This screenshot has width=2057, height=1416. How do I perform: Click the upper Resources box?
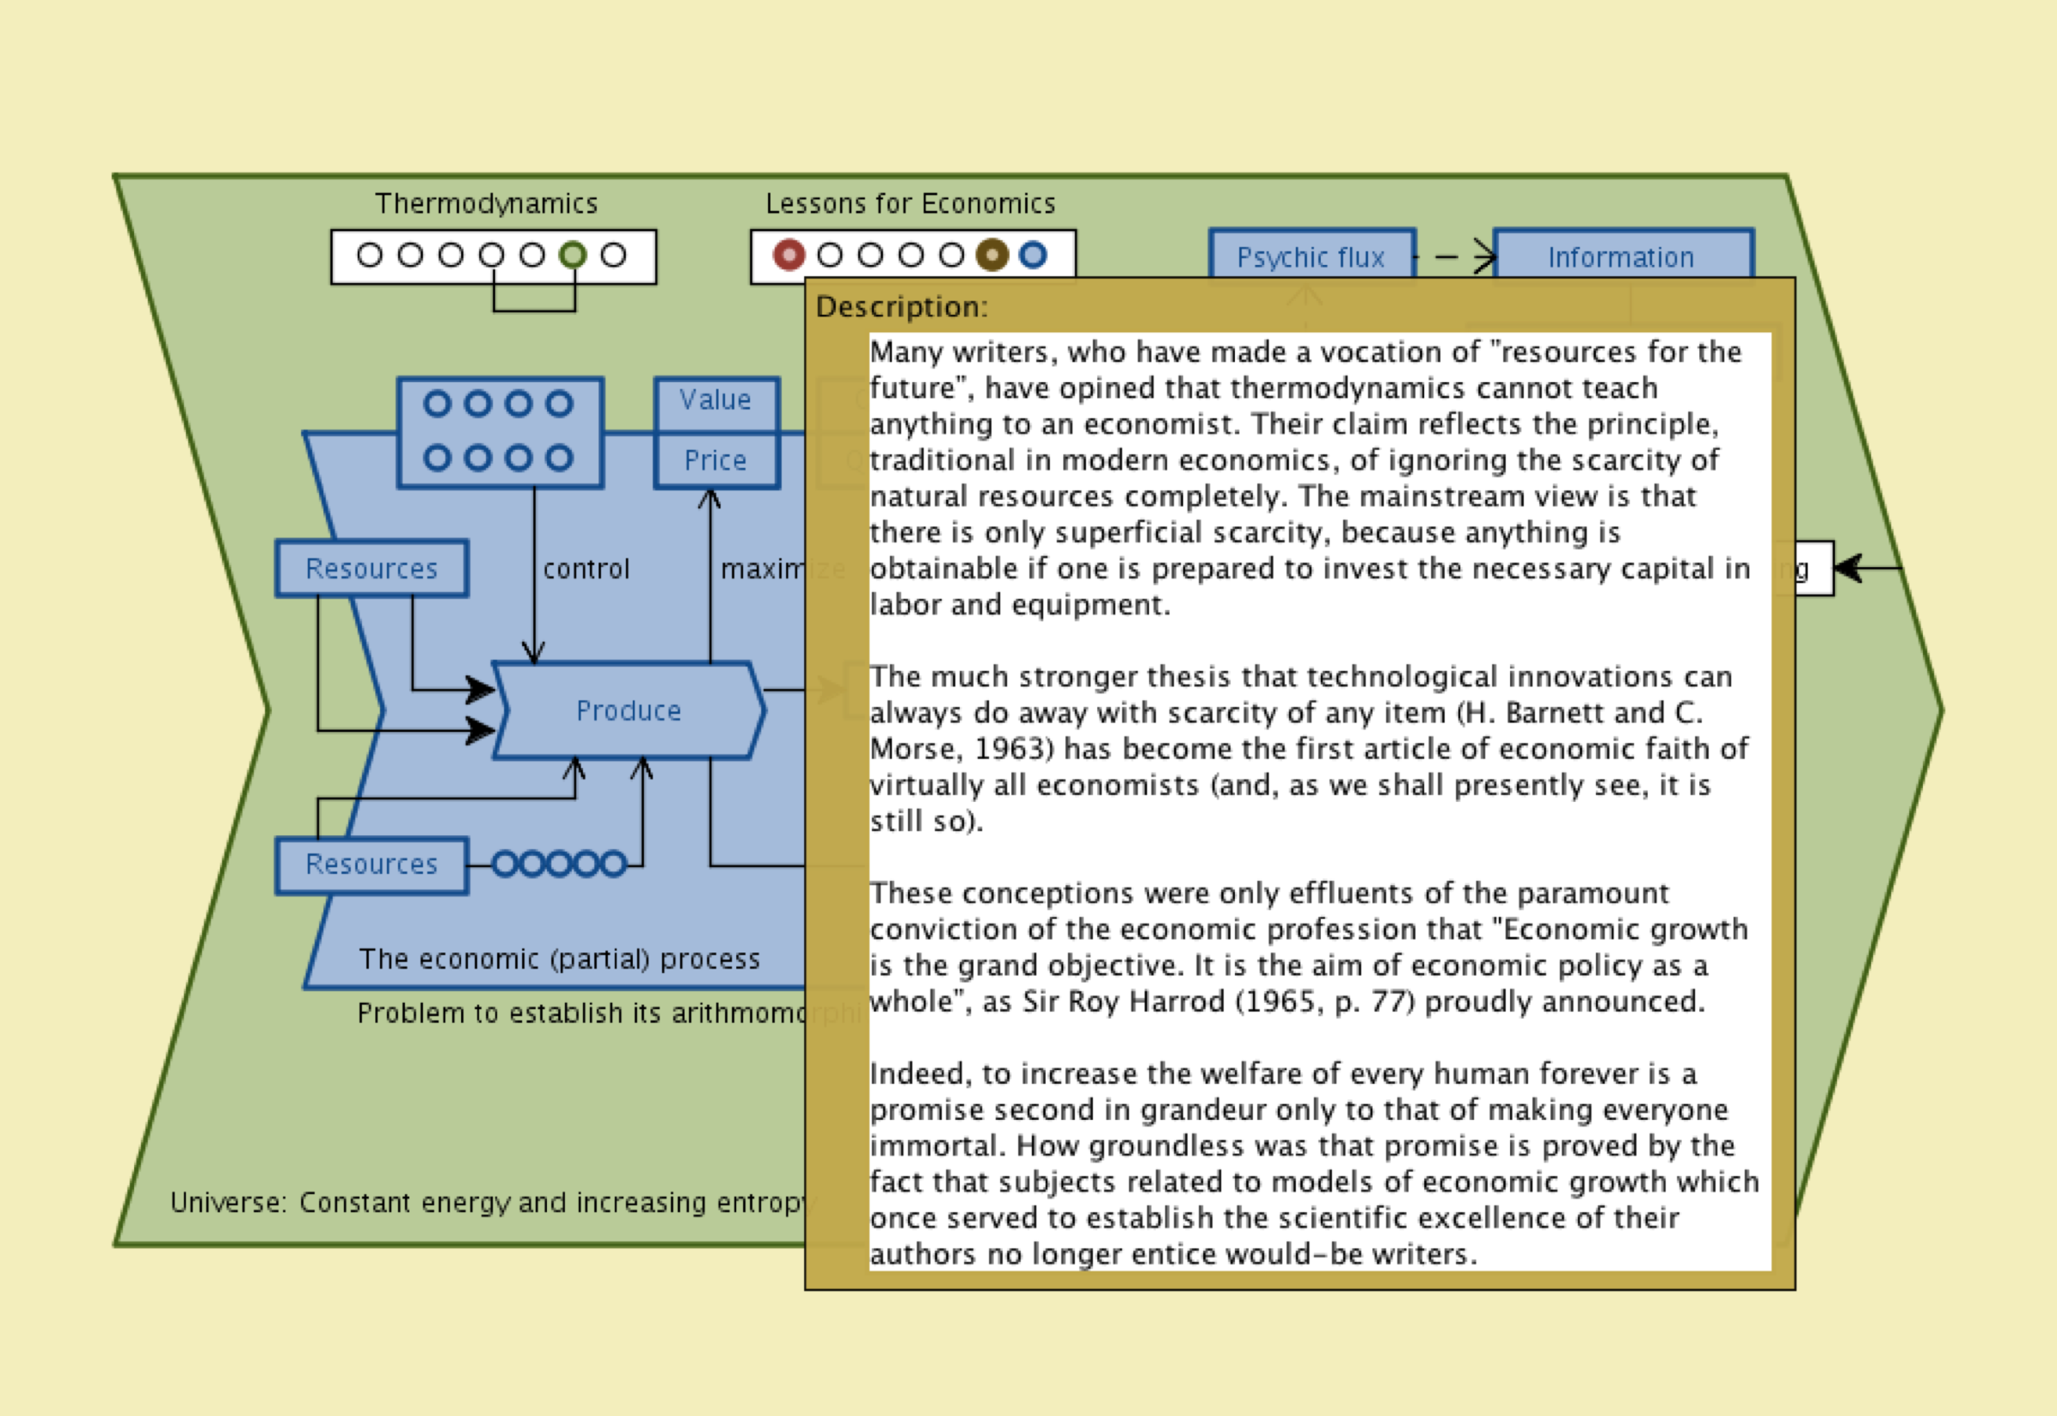coord(371,569)
